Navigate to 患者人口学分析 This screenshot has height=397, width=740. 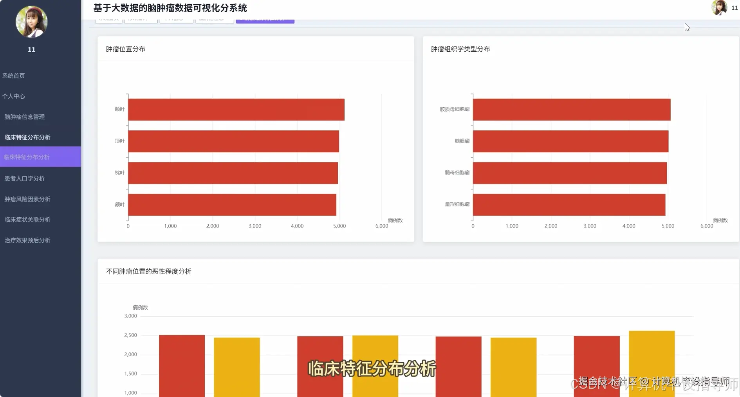pos(24,178)
